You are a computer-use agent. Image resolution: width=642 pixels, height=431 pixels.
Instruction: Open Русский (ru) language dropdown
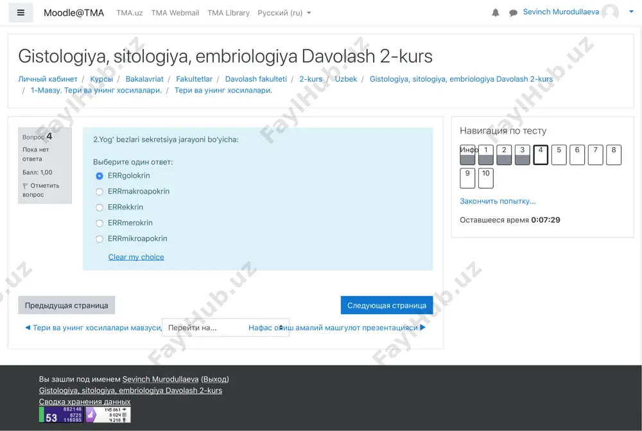pyautogui.click(x=284, y=13)
